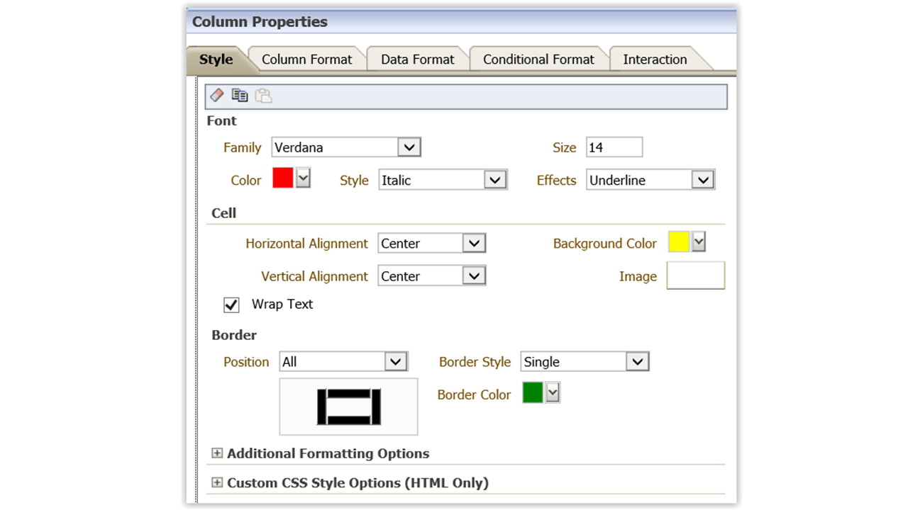Open the Background Color dropdown arrow
This screenshot has height=510, width=908.
coord(699,242)
